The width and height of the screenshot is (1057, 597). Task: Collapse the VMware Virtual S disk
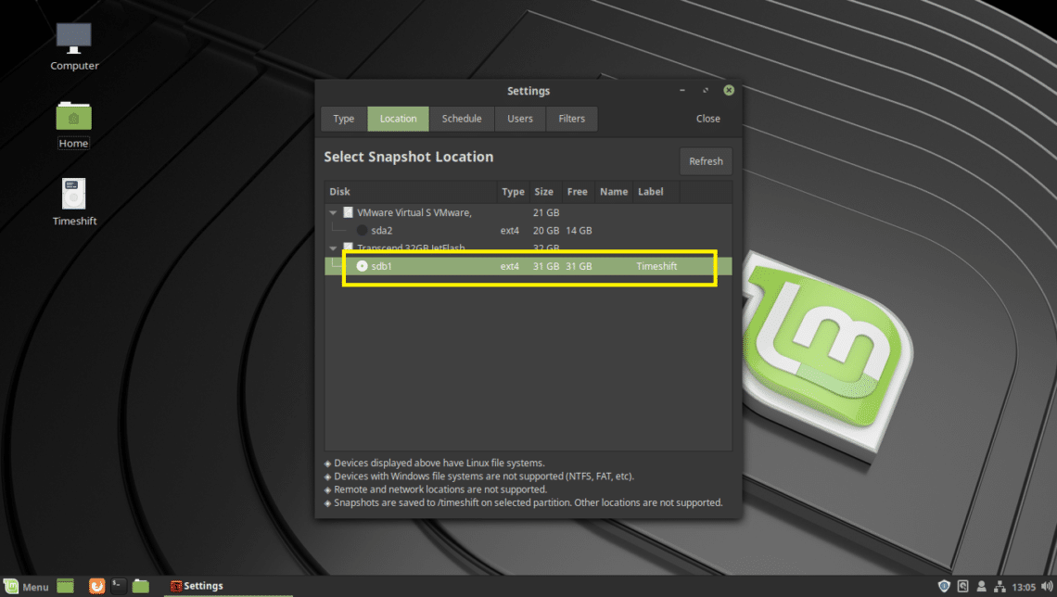pyautogui.click(x=333, y=213)
